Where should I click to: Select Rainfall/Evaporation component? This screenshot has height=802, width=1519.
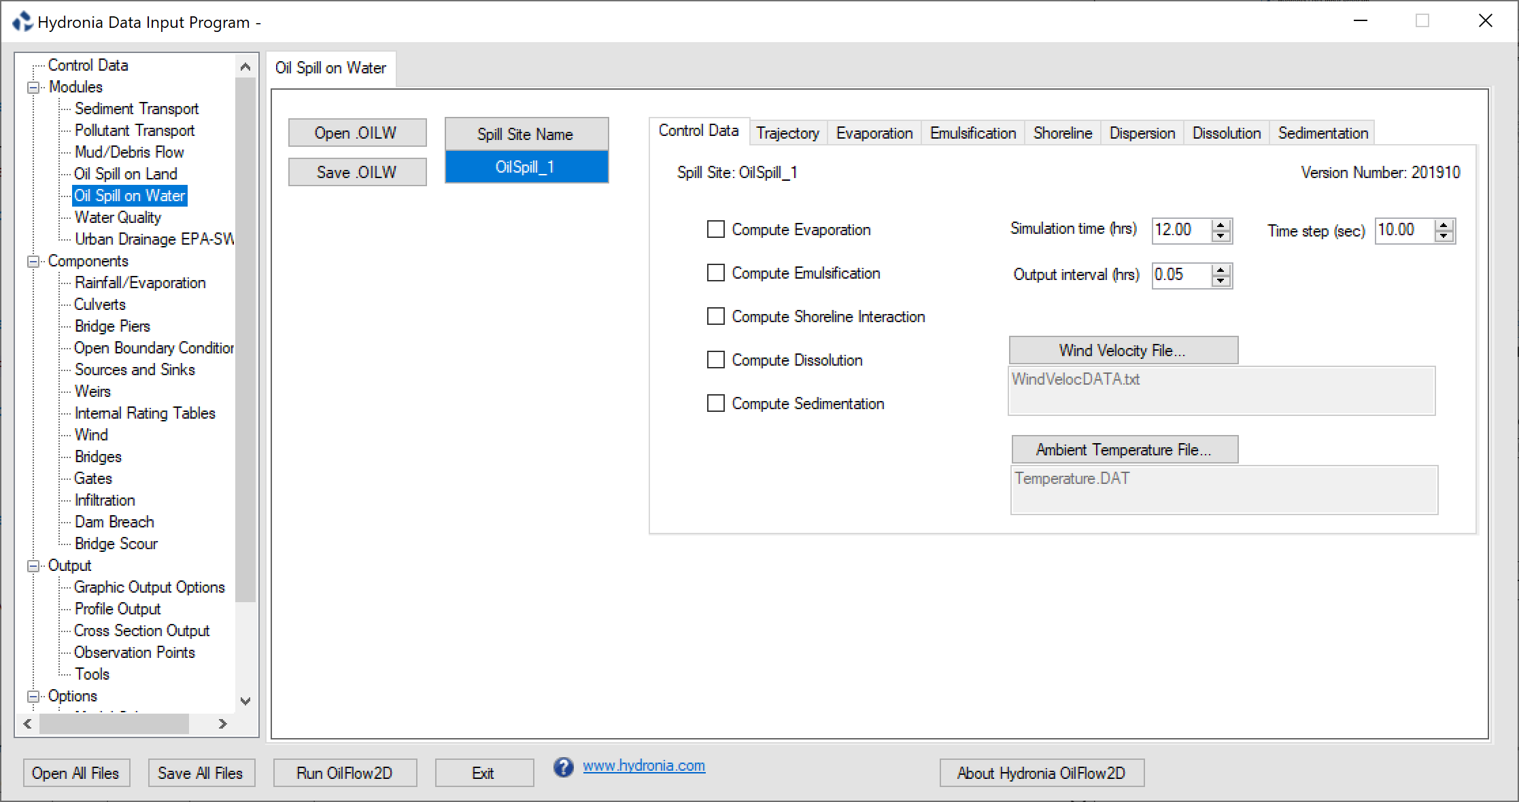(140, 283)
